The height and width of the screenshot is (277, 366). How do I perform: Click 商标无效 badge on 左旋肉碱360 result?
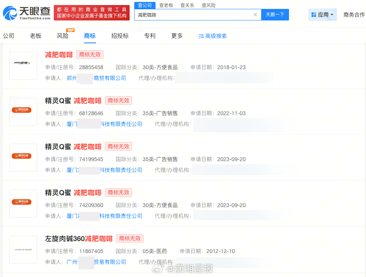[130, 238]
